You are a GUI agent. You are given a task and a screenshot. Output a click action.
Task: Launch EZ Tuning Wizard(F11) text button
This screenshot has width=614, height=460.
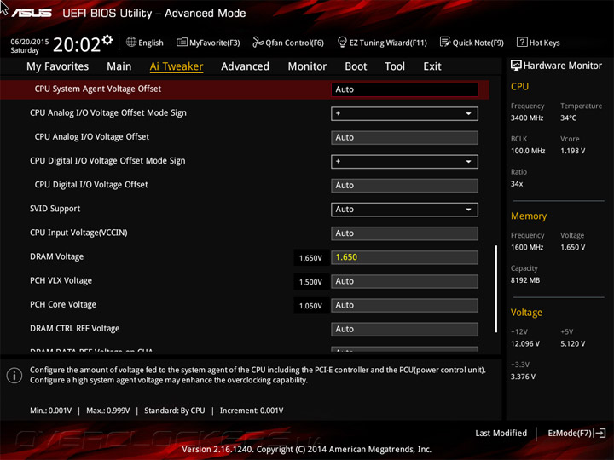pyautogui.click(x=388, y=43)
